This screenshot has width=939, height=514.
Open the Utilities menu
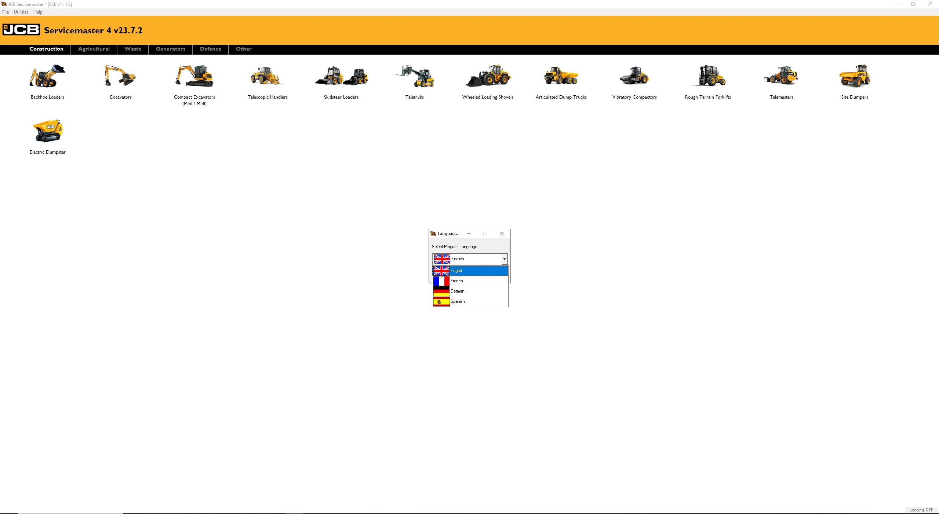tap(21, 12)
